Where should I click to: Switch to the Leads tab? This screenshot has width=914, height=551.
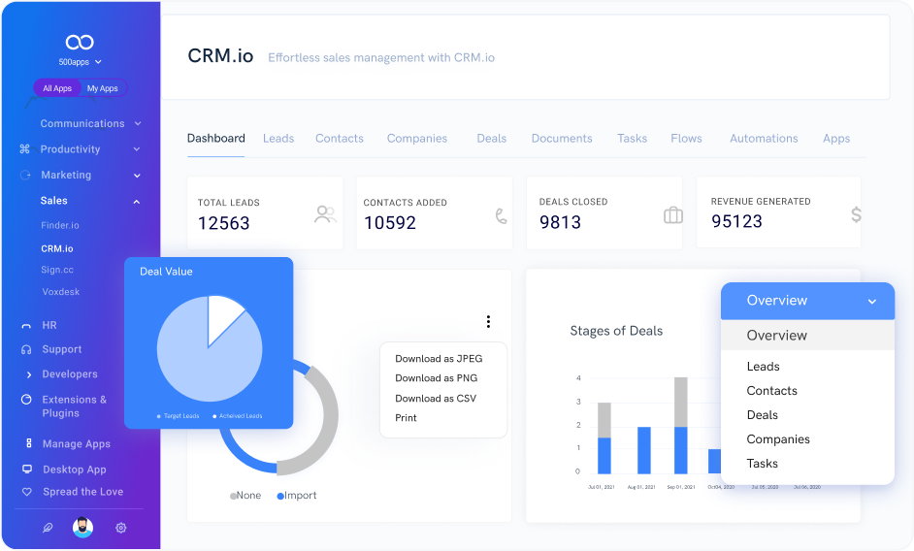(x=278, y=138)
